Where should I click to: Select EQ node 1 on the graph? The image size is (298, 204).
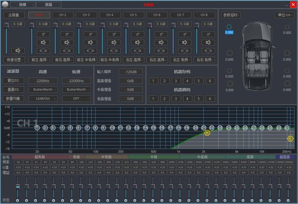tap(37, 128)
